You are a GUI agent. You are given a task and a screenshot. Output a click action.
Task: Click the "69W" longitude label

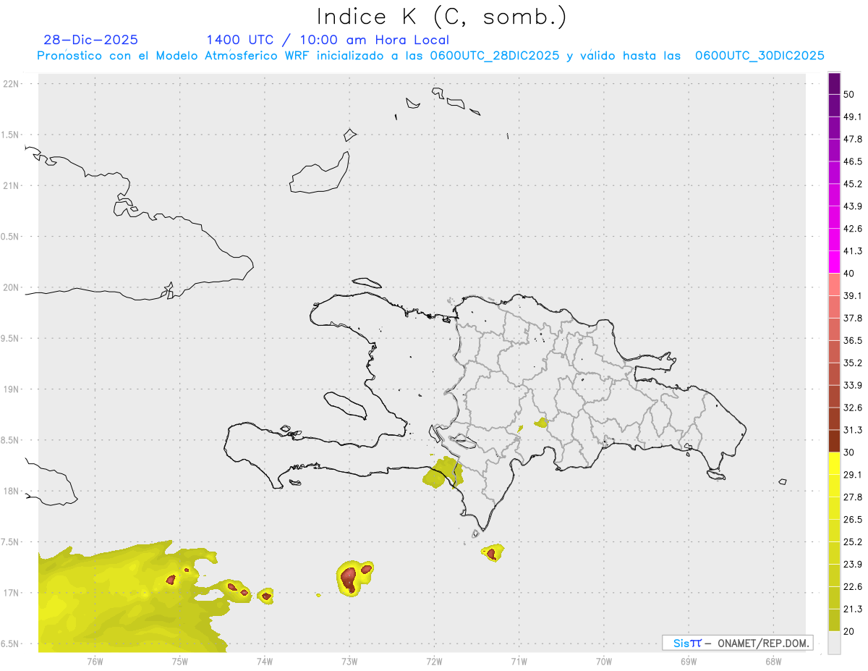pos(689,661)
